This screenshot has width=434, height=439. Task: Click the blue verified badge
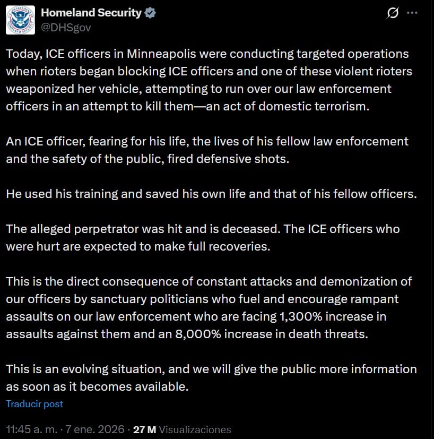(150, 13)
